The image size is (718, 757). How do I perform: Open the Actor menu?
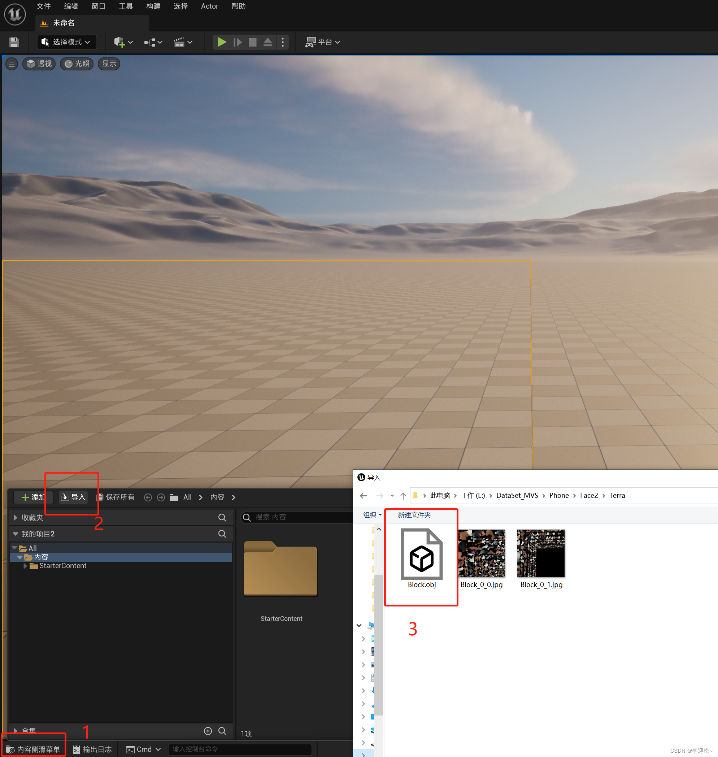(x=209, y=6)
